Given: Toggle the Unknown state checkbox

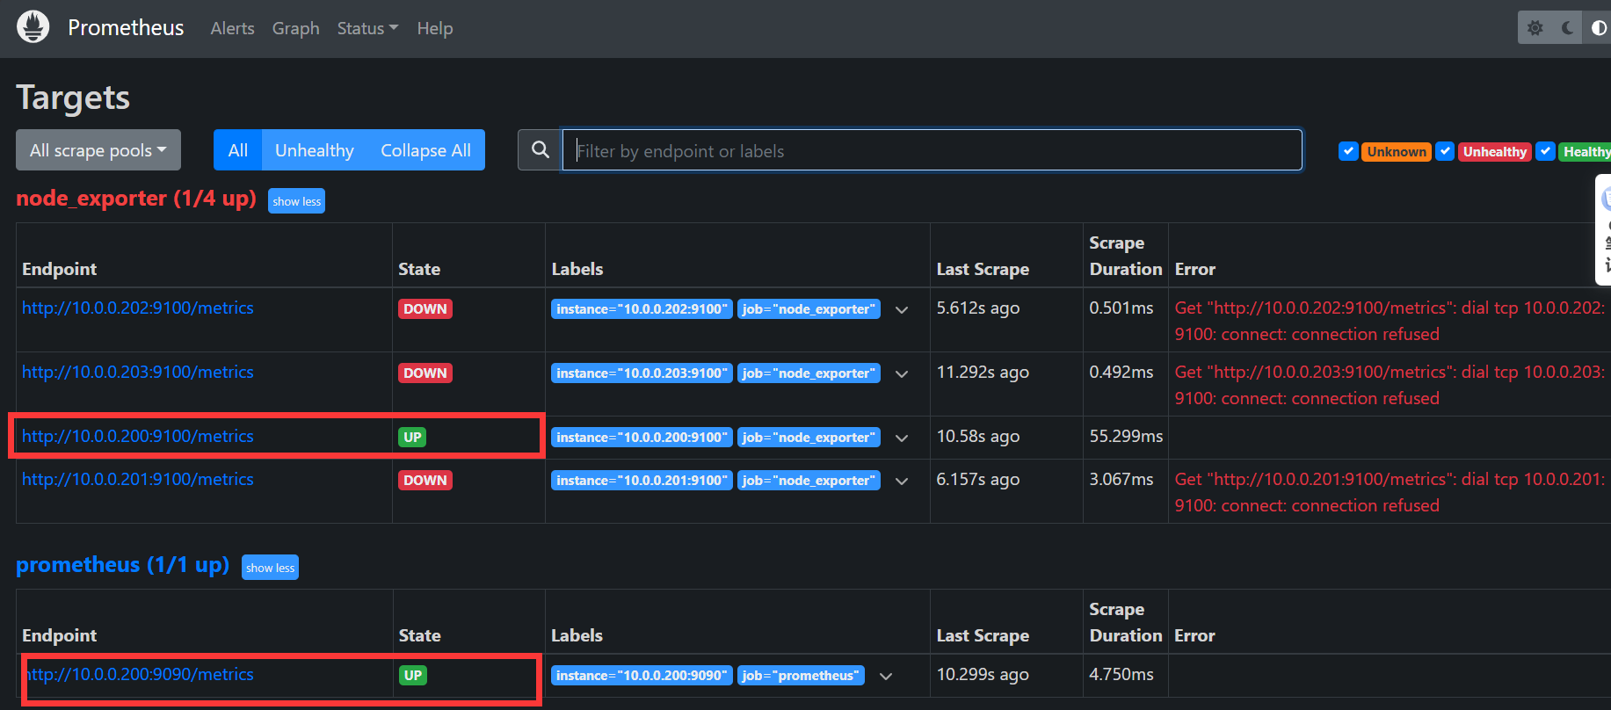Looking at the screenshot, I should (1348, 151).
